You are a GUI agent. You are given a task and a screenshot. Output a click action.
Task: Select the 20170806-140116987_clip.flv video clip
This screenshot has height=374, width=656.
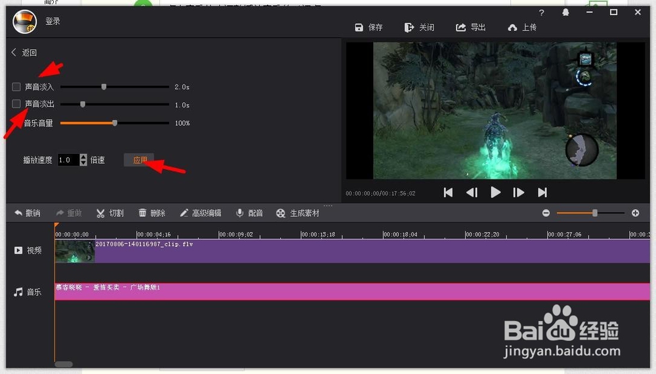(352, 251)
